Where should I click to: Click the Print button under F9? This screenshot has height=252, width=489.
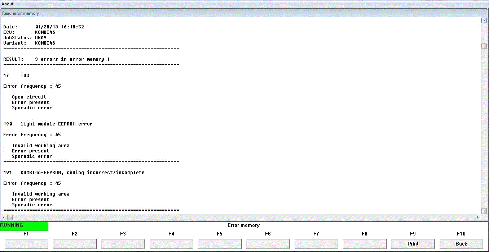coord(413,244)
